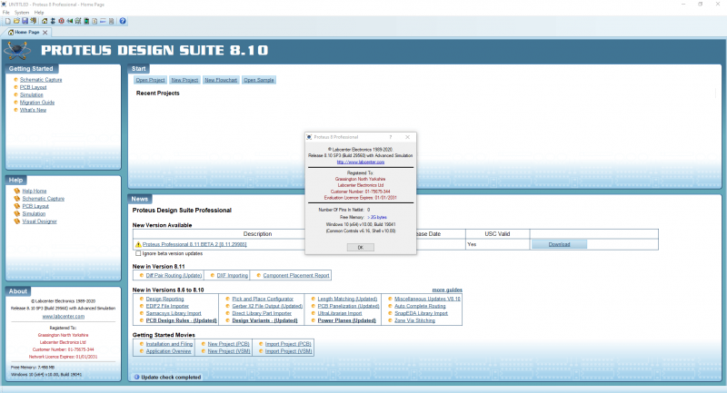This screenshot has width=727, height=393.
Task: Select the Home Page tab
Action: [x=27, y=33]
